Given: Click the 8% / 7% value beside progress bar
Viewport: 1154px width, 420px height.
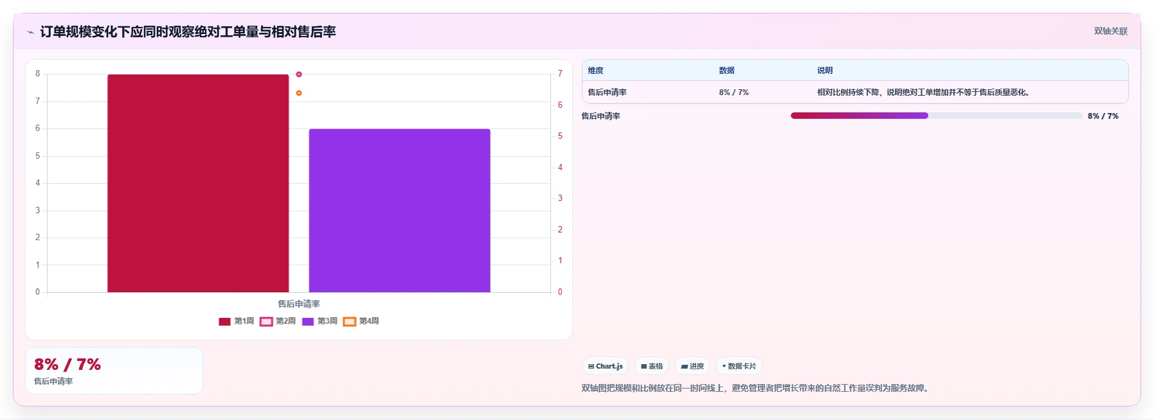Looking at the screenshot, I should coord(1103,116).
